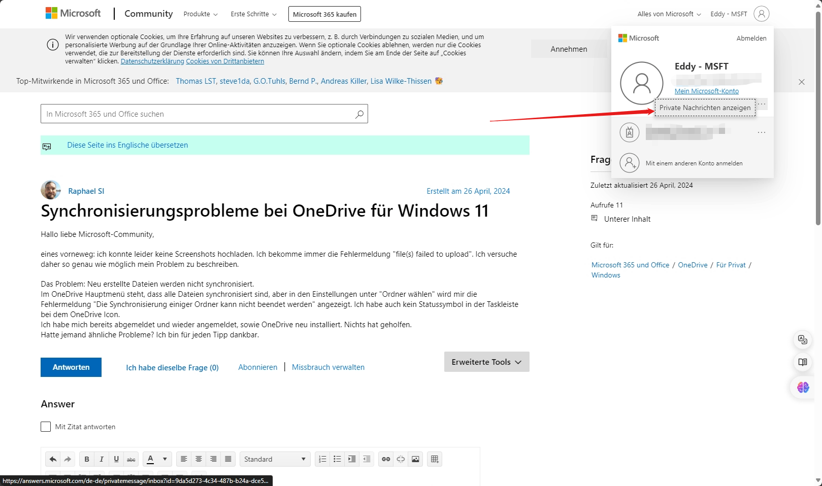
Task: Open the Cookies von Drittanbietern link
Action: 225,61
